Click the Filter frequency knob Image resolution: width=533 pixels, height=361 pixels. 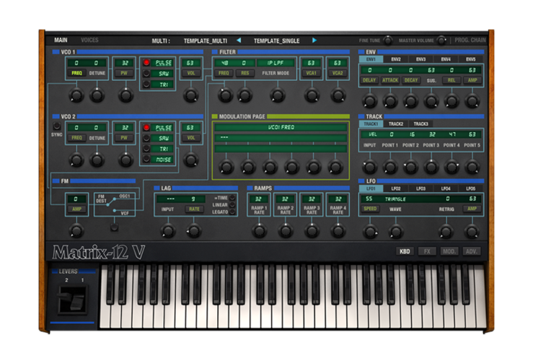(225, 95)
